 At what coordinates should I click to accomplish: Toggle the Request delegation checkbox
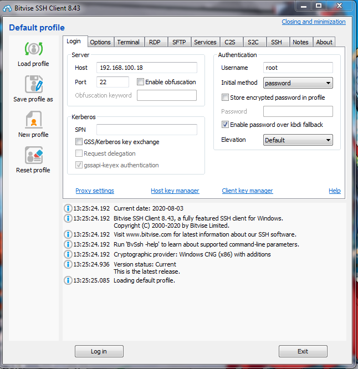79,153
